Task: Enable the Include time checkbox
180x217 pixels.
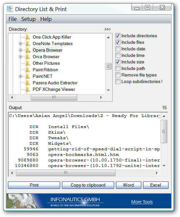Action: click(118, 55)
